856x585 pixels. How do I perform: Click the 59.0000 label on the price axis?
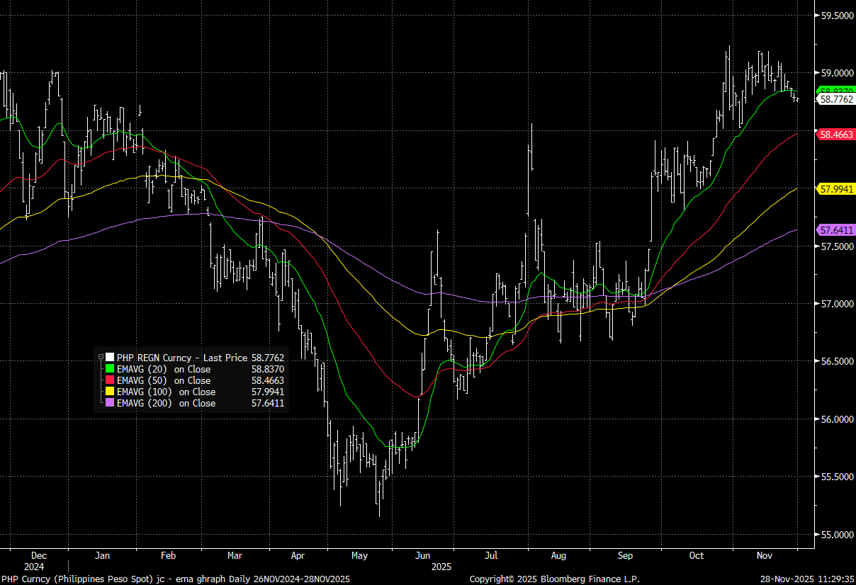(x=836, y=72)
